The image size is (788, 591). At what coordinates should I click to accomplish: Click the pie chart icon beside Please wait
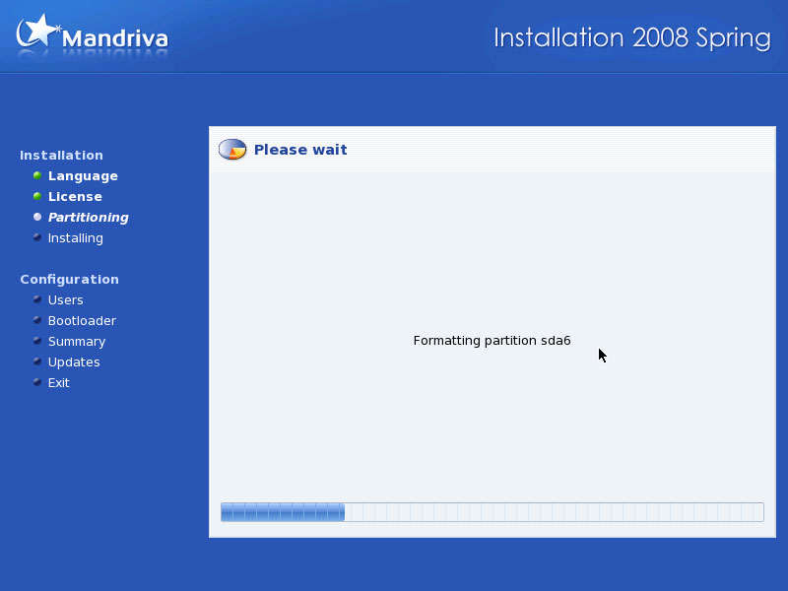coord(232,150)
